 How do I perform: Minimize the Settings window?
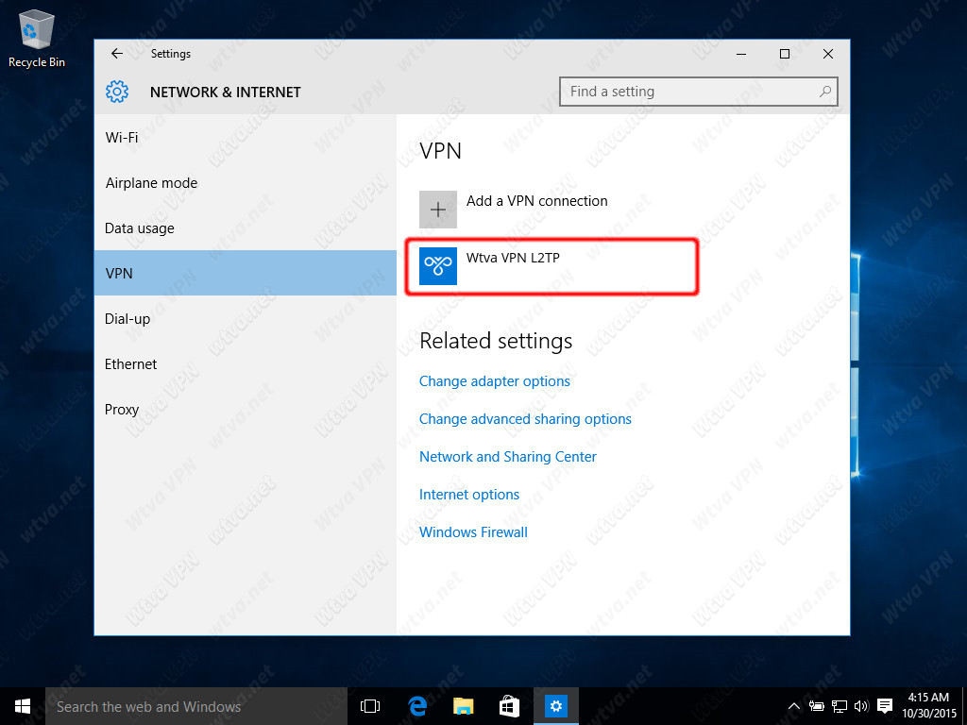pos(741,54)
